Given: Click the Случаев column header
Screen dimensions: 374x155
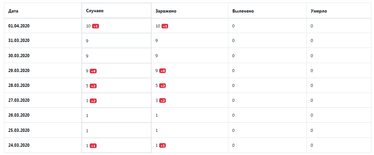Looking at the screenshot, I should (95, 11).
